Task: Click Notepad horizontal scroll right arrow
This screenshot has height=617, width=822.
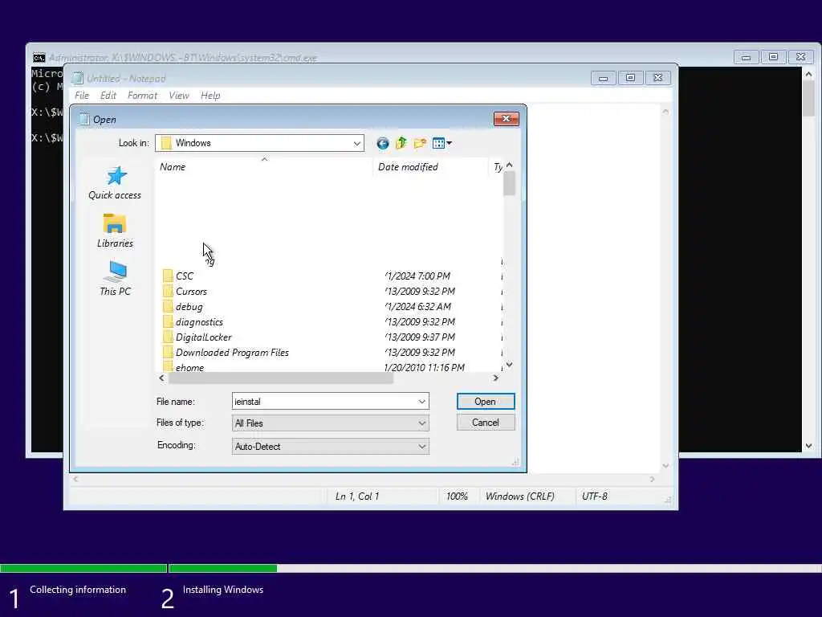Action: pyautogui.click(x=652, y=479)
